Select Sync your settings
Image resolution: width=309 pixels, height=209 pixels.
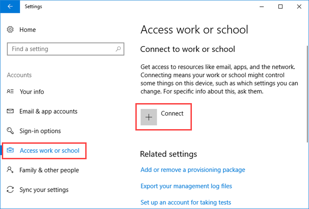click(44, 190)
